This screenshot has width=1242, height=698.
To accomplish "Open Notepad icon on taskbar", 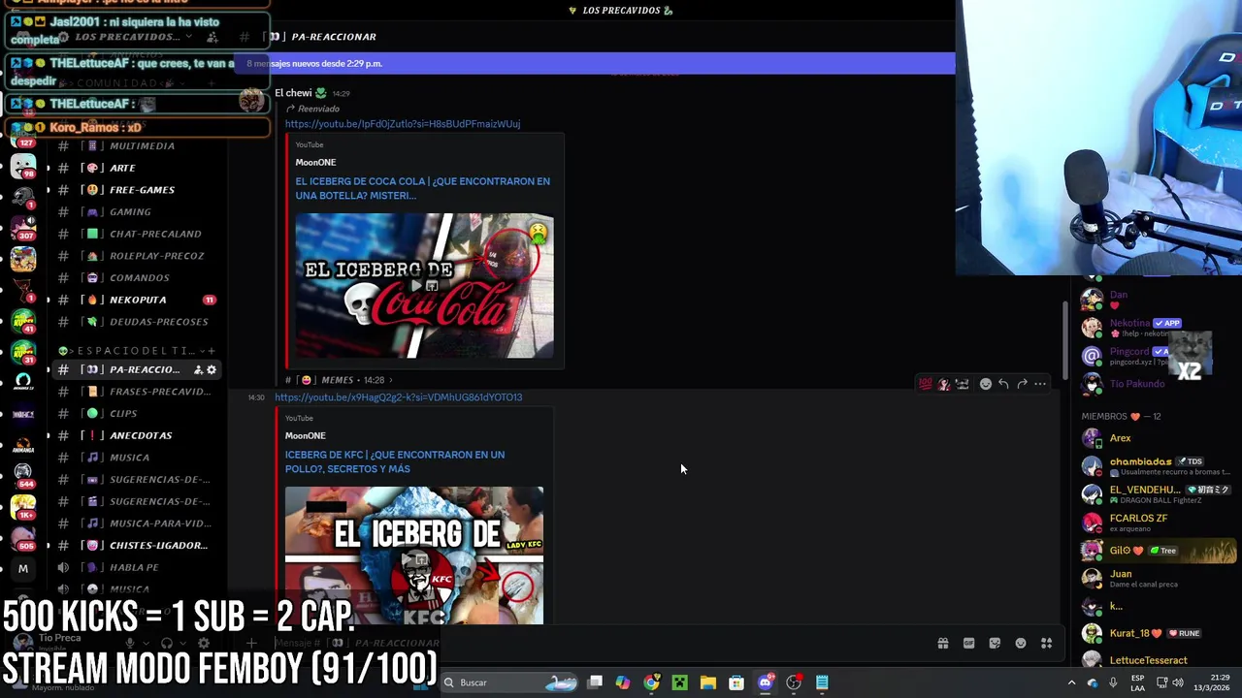I will coord(822,682).
